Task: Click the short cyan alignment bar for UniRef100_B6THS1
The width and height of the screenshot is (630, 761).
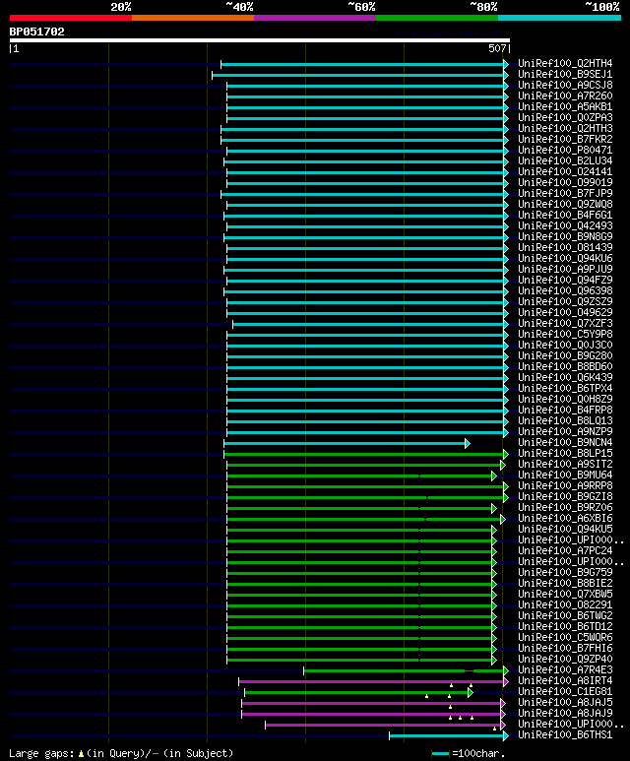Action: point(447,736)
